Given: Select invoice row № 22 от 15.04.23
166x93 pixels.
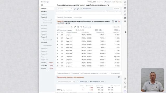Looking at the screenshot, I should [88, 57].
